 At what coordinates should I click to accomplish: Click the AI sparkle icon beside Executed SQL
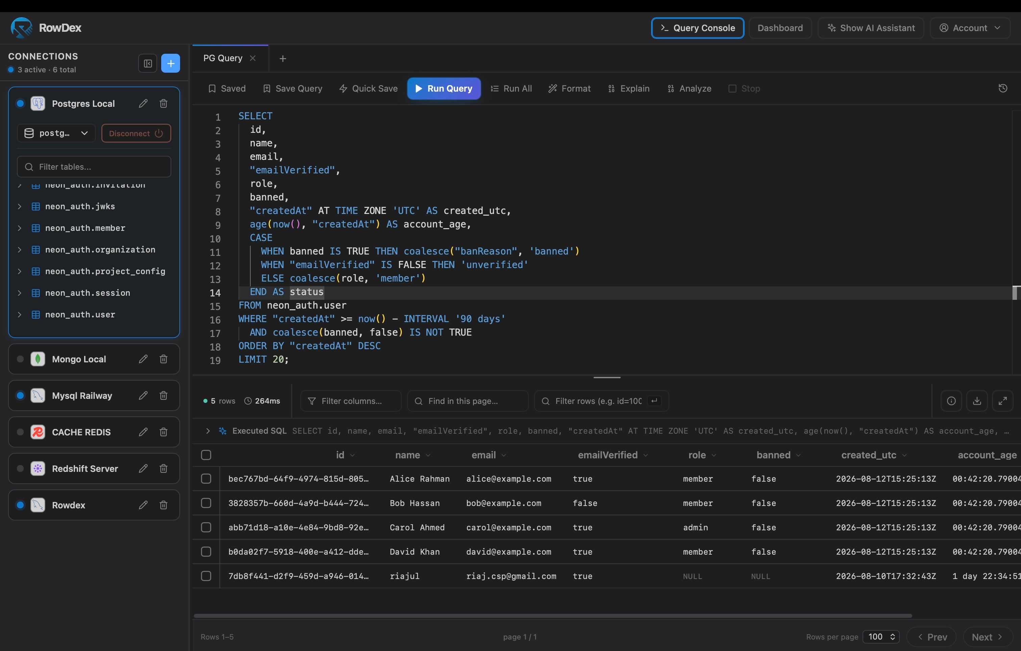point(223,431)
